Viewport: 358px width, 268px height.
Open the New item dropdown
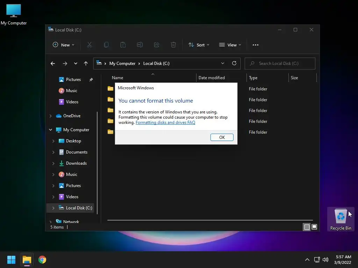[x=64, y=45]
